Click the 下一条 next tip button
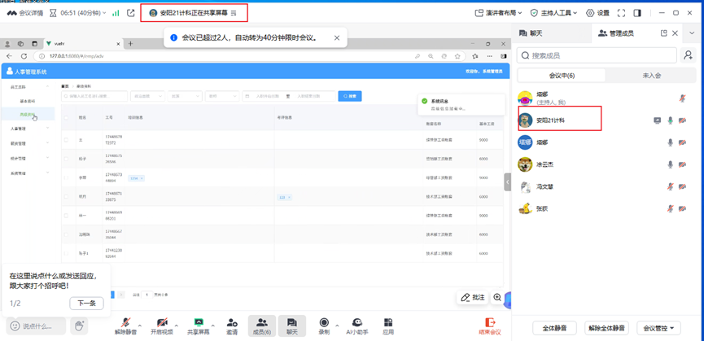 coord(86,303)
